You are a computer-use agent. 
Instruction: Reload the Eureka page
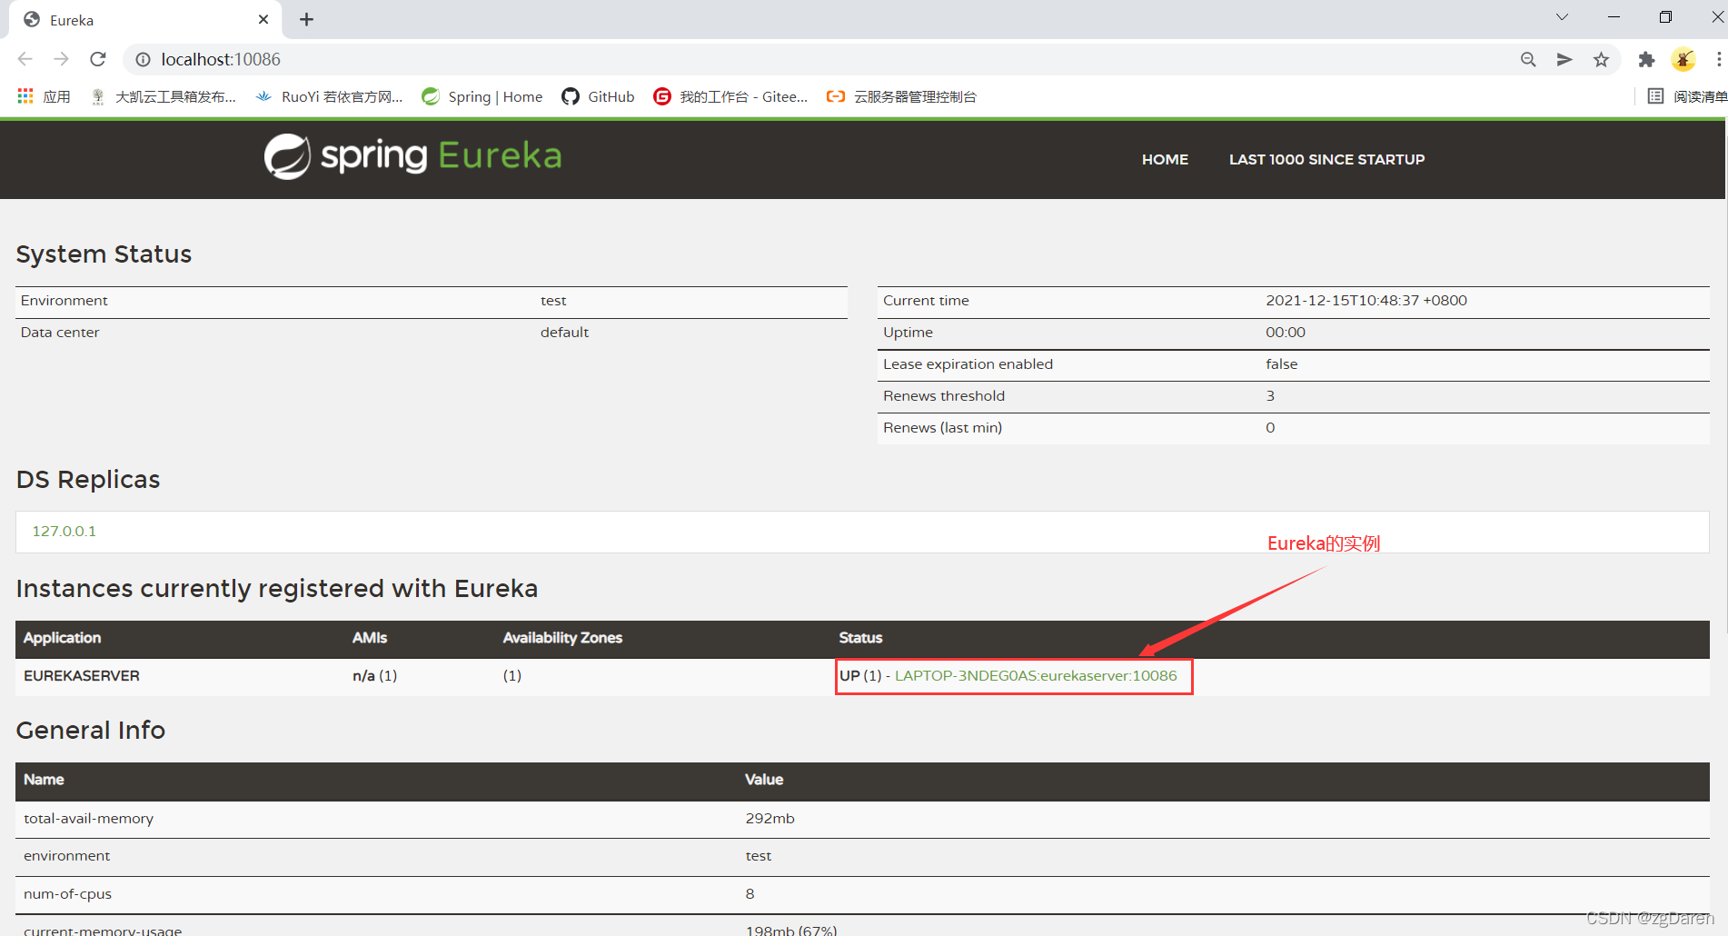tap(98, 59)
